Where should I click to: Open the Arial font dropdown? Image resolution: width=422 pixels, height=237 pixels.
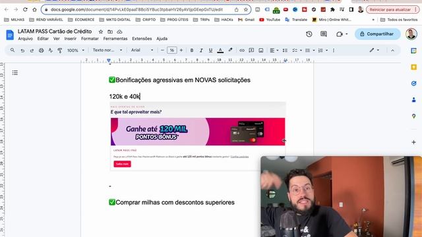[142, 50]
